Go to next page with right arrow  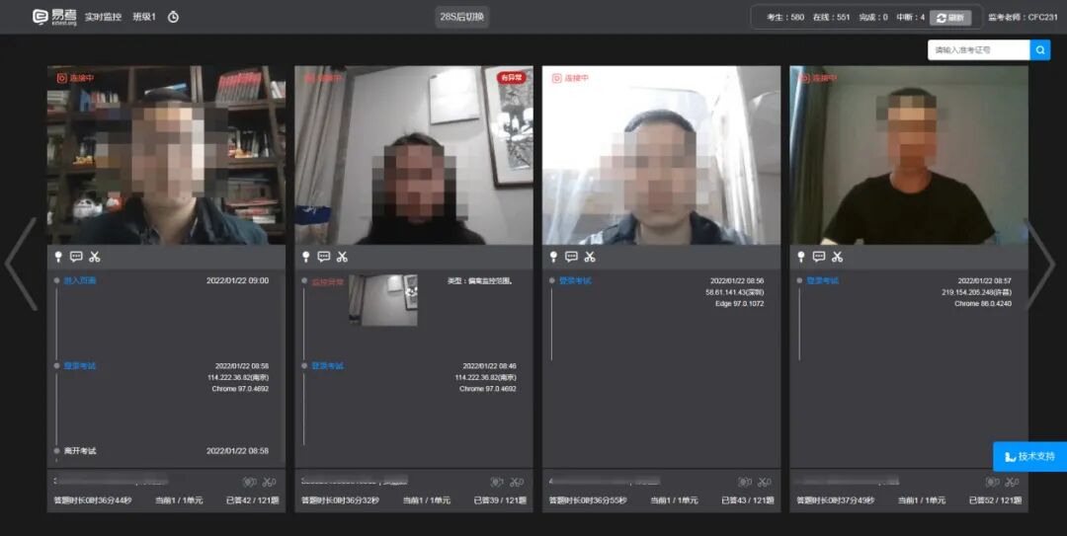click(1040, 264)
